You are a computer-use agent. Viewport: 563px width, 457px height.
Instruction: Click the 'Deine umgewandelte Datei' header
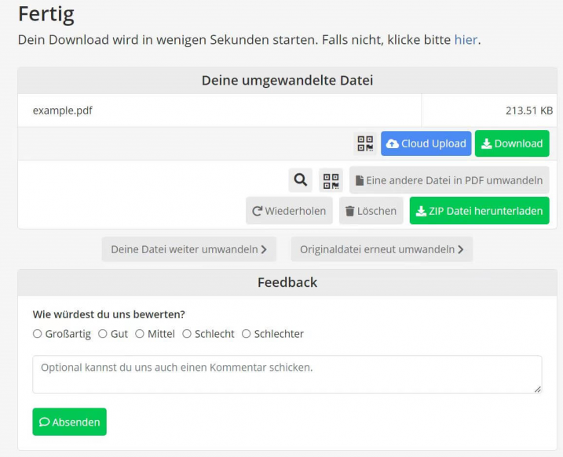287,80
